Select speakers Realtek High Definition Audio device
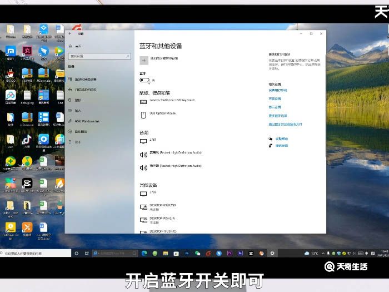This screenshot has width=389, height=292. pyautogui.click(x=176, y=166)
